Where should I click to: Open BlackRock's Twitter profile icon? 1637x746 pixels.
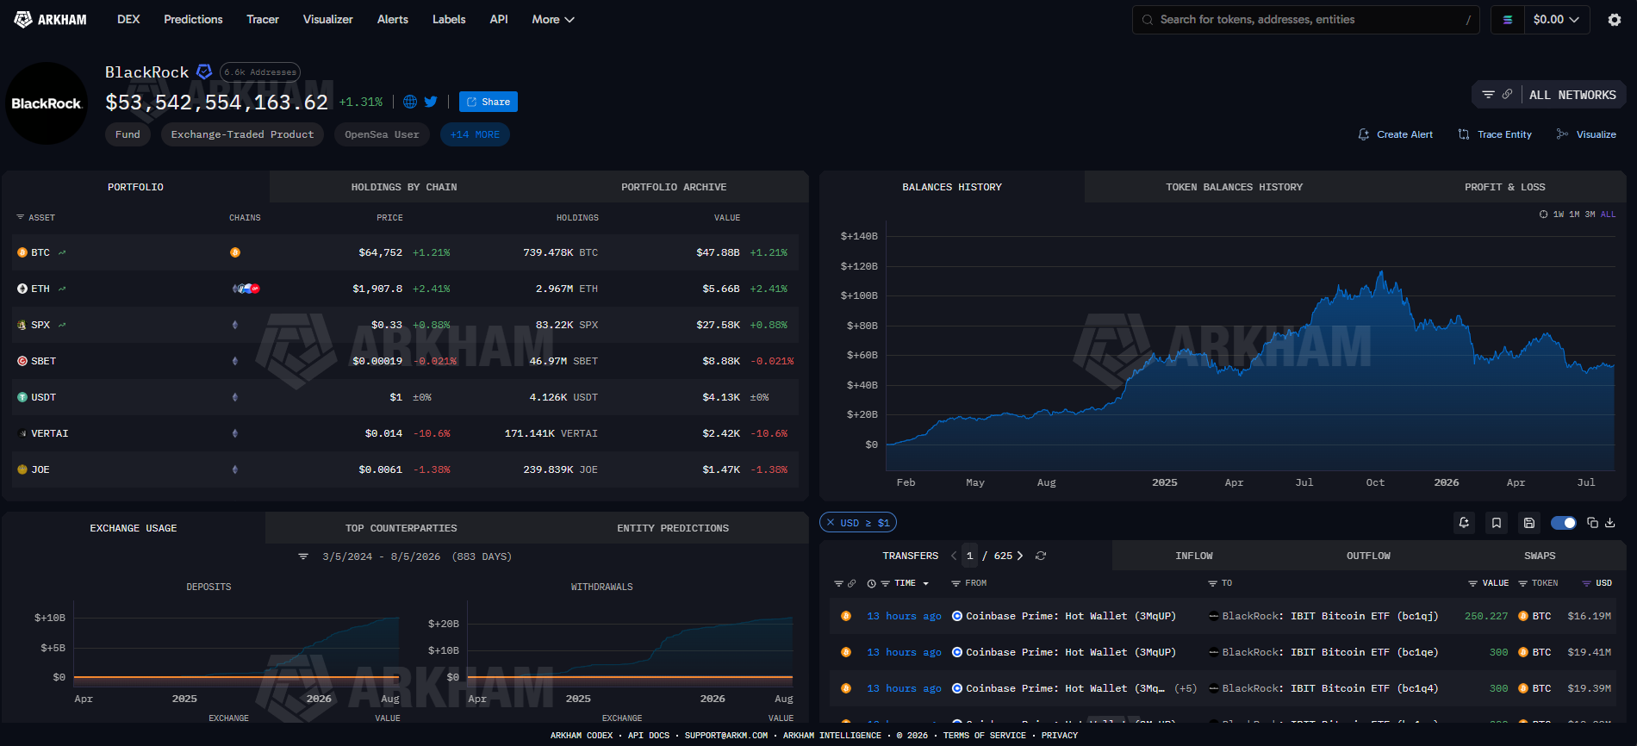pyautogui.click(x=431, y=102)
